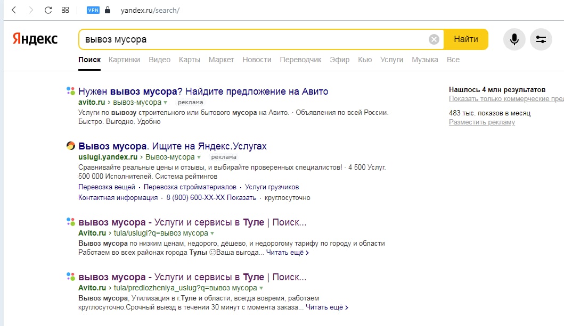564x326 pixels.
Task: Reload the page with refresh icon
Action: (x=48, y=10)
